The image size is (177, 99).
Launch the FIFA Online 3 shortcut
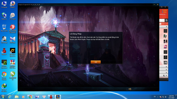click(12, 29)
